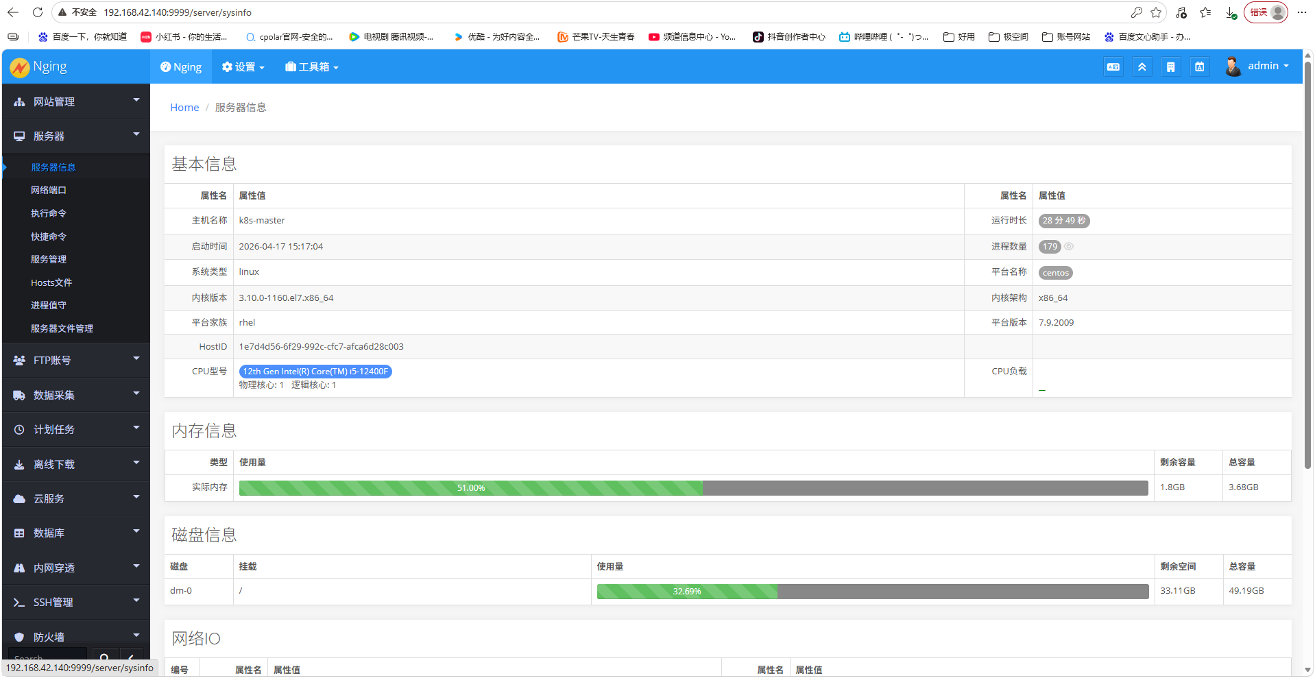The height and width of the screenshot is (678, 1315).
Task: Click the admin user avatar
Action: coord(1233,66)
